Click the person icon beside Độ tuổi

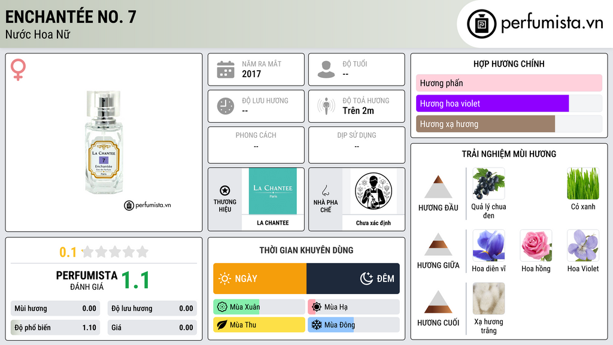(x=326, y=69)
